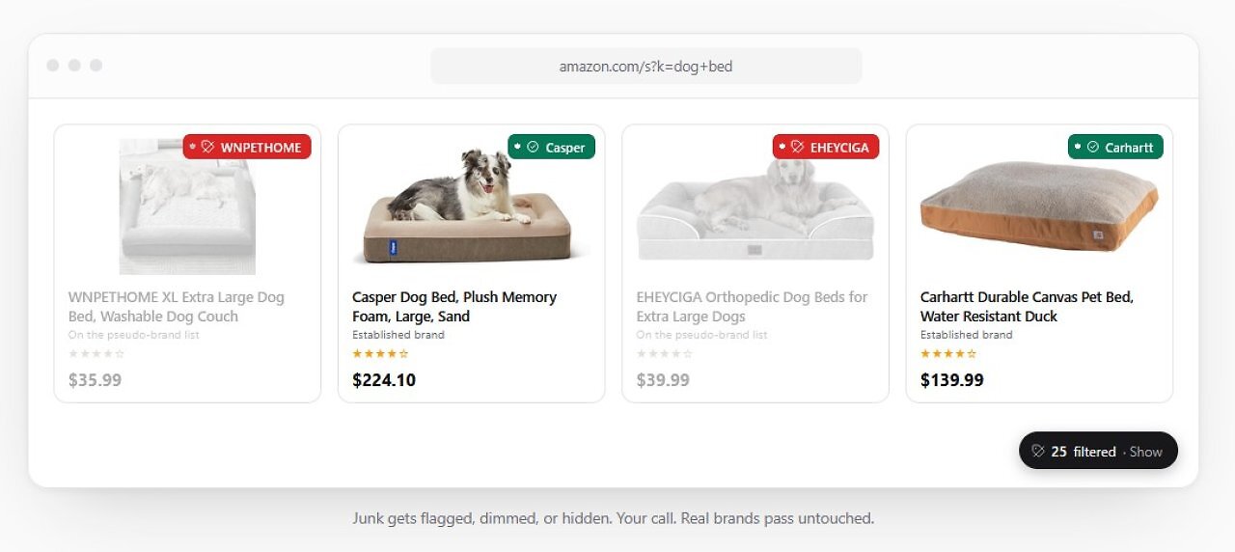Screen dimensions: 1235x552
Task: Open WNPETHOME XL Extra Large Dog Bed title
Action: (x=177, y=307)
